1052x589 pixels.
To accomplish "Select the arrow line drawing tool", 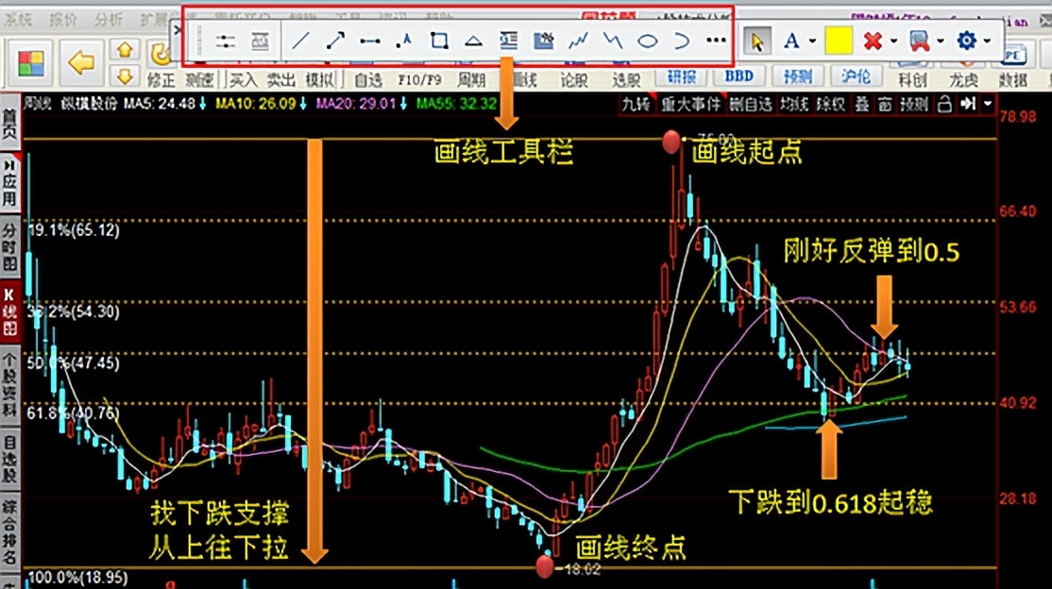I will pyautogui.click(x=334, y=39).
